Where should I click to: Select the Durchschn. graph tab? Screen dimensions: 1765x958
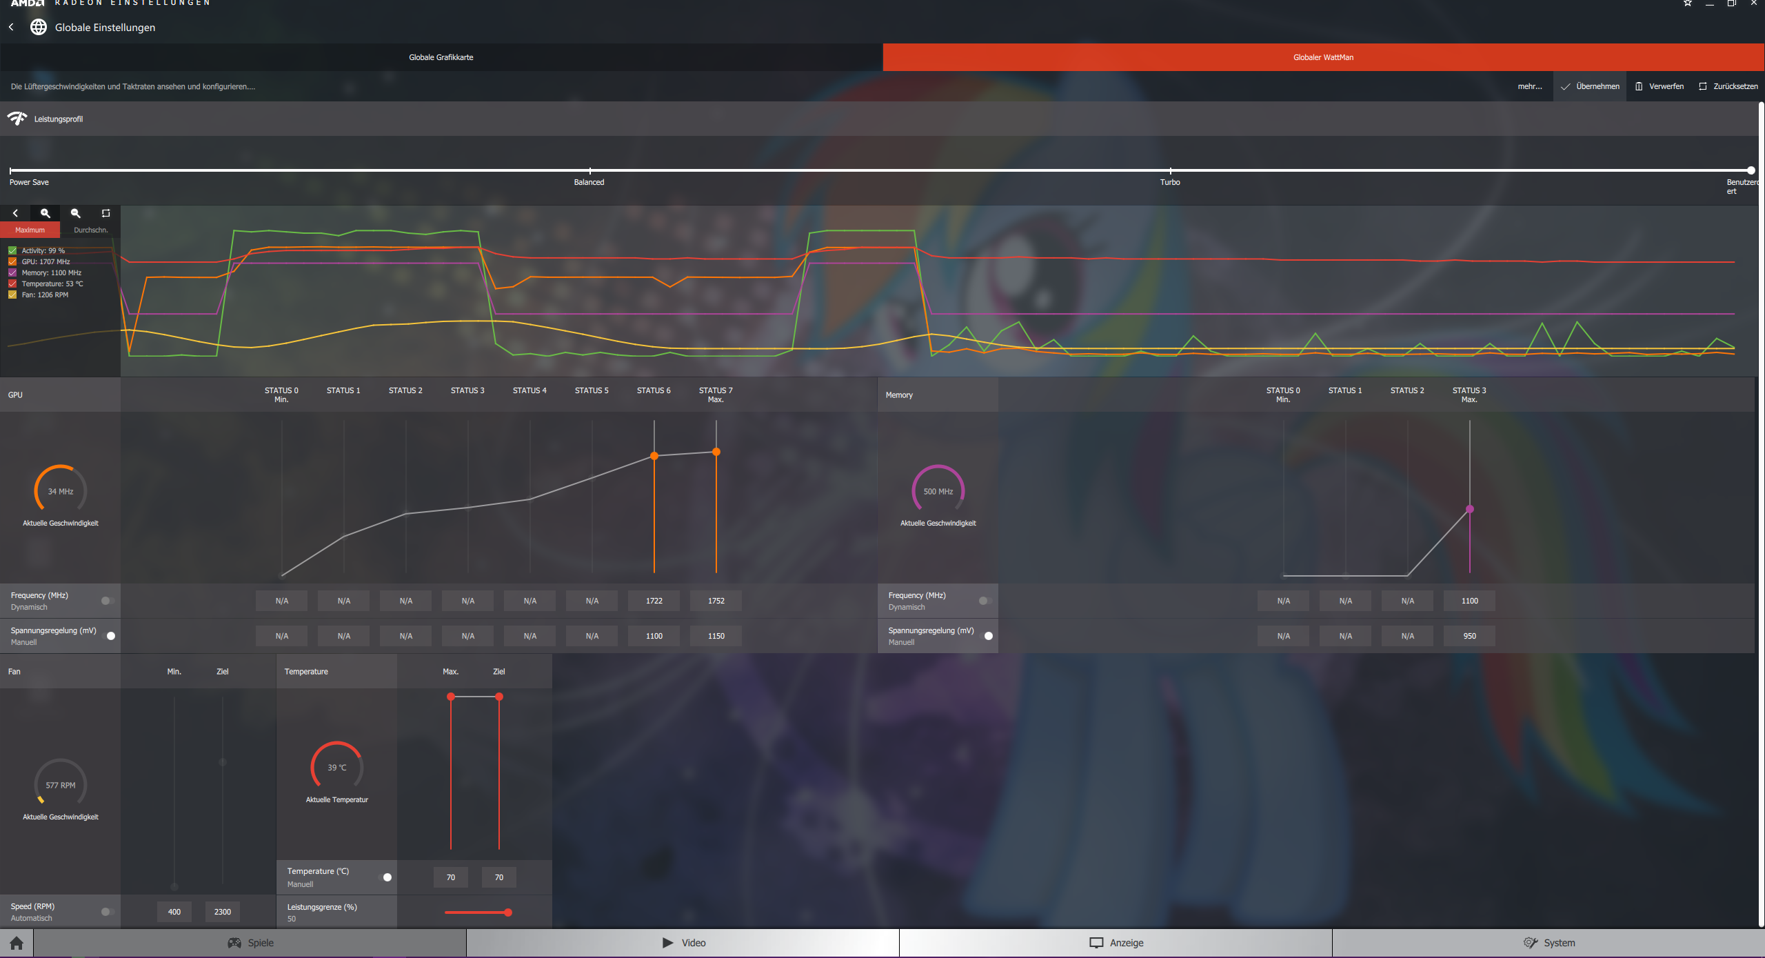(x=90, y=230)
